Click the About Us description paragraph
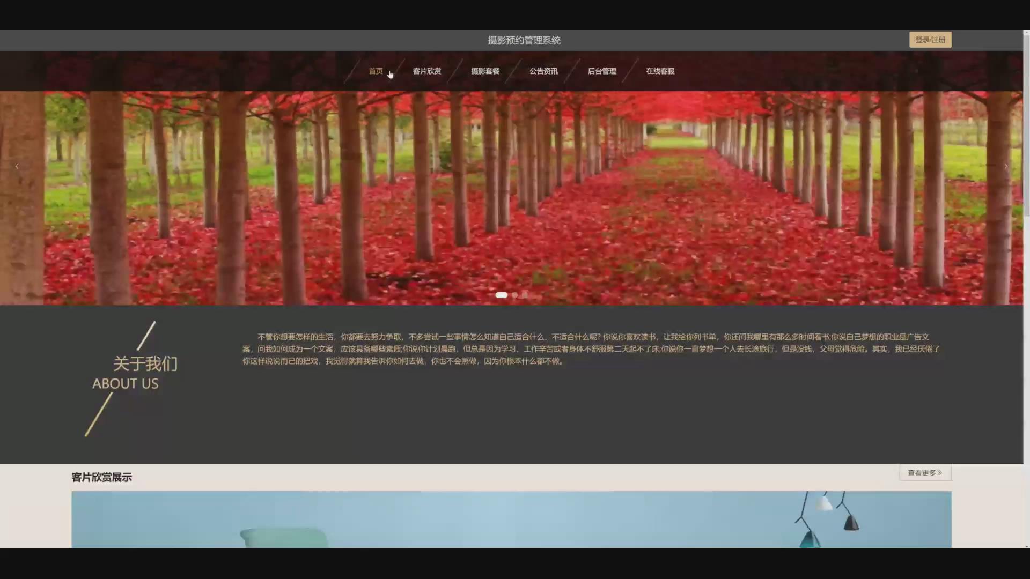This screenshot has width=1030, height=579. point(590,349)
